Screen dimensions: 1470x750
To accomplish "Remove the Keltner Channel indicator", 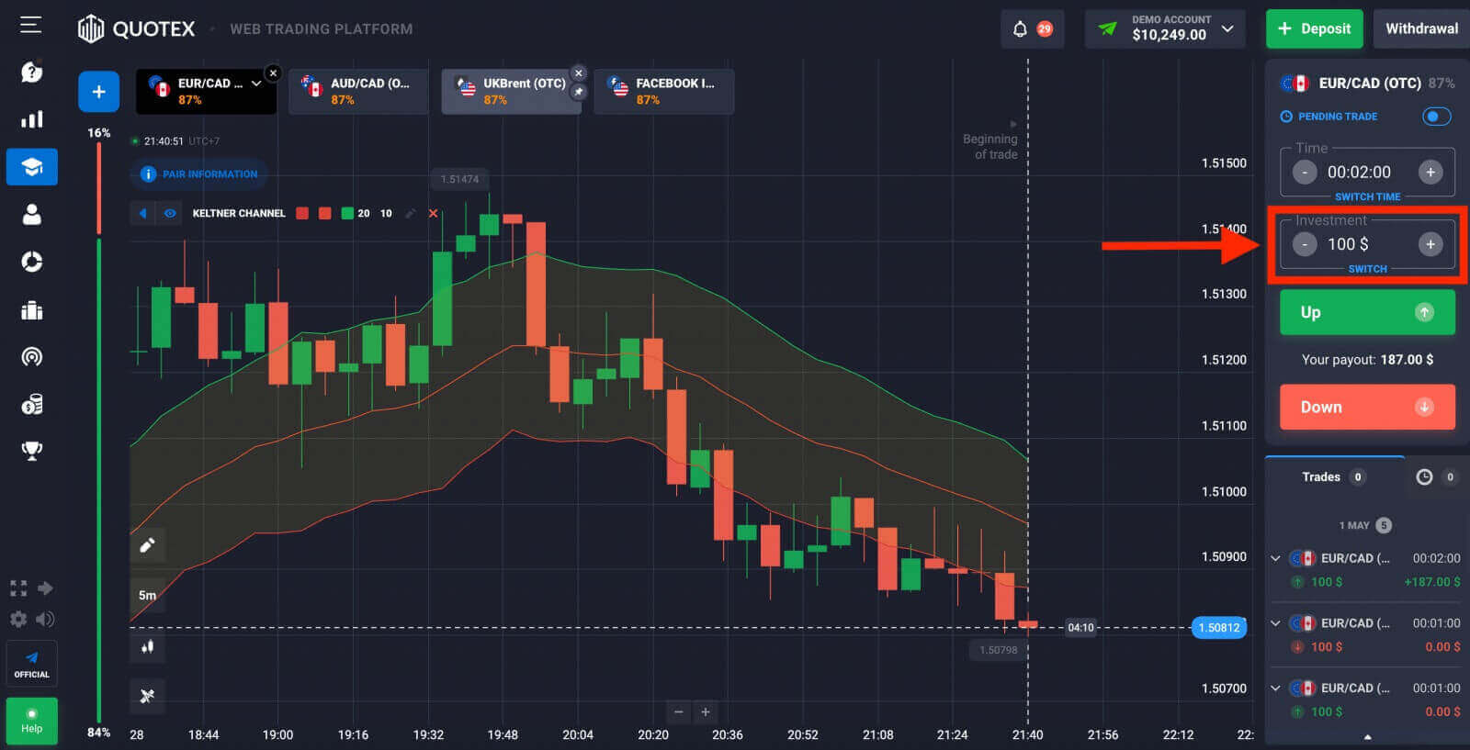I will pos(434,213).
